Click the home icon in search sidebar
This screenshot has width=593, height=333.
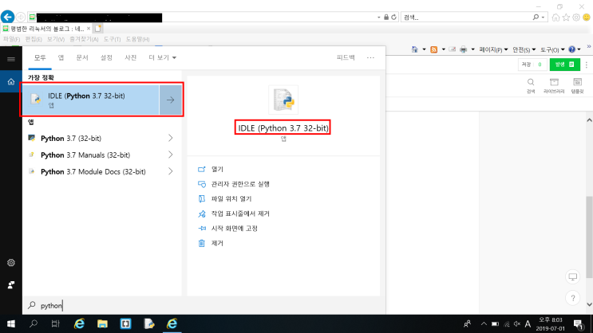click(11, 81)
